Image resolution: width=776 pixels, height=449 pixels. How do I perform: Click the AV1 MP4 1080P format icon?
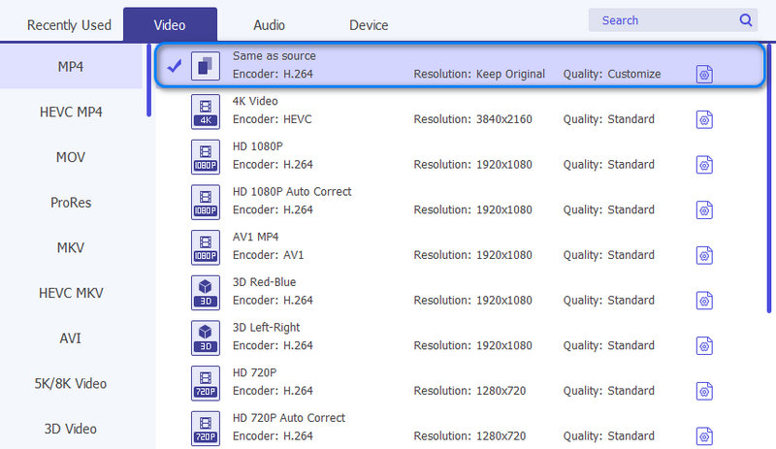click(206, 247)
